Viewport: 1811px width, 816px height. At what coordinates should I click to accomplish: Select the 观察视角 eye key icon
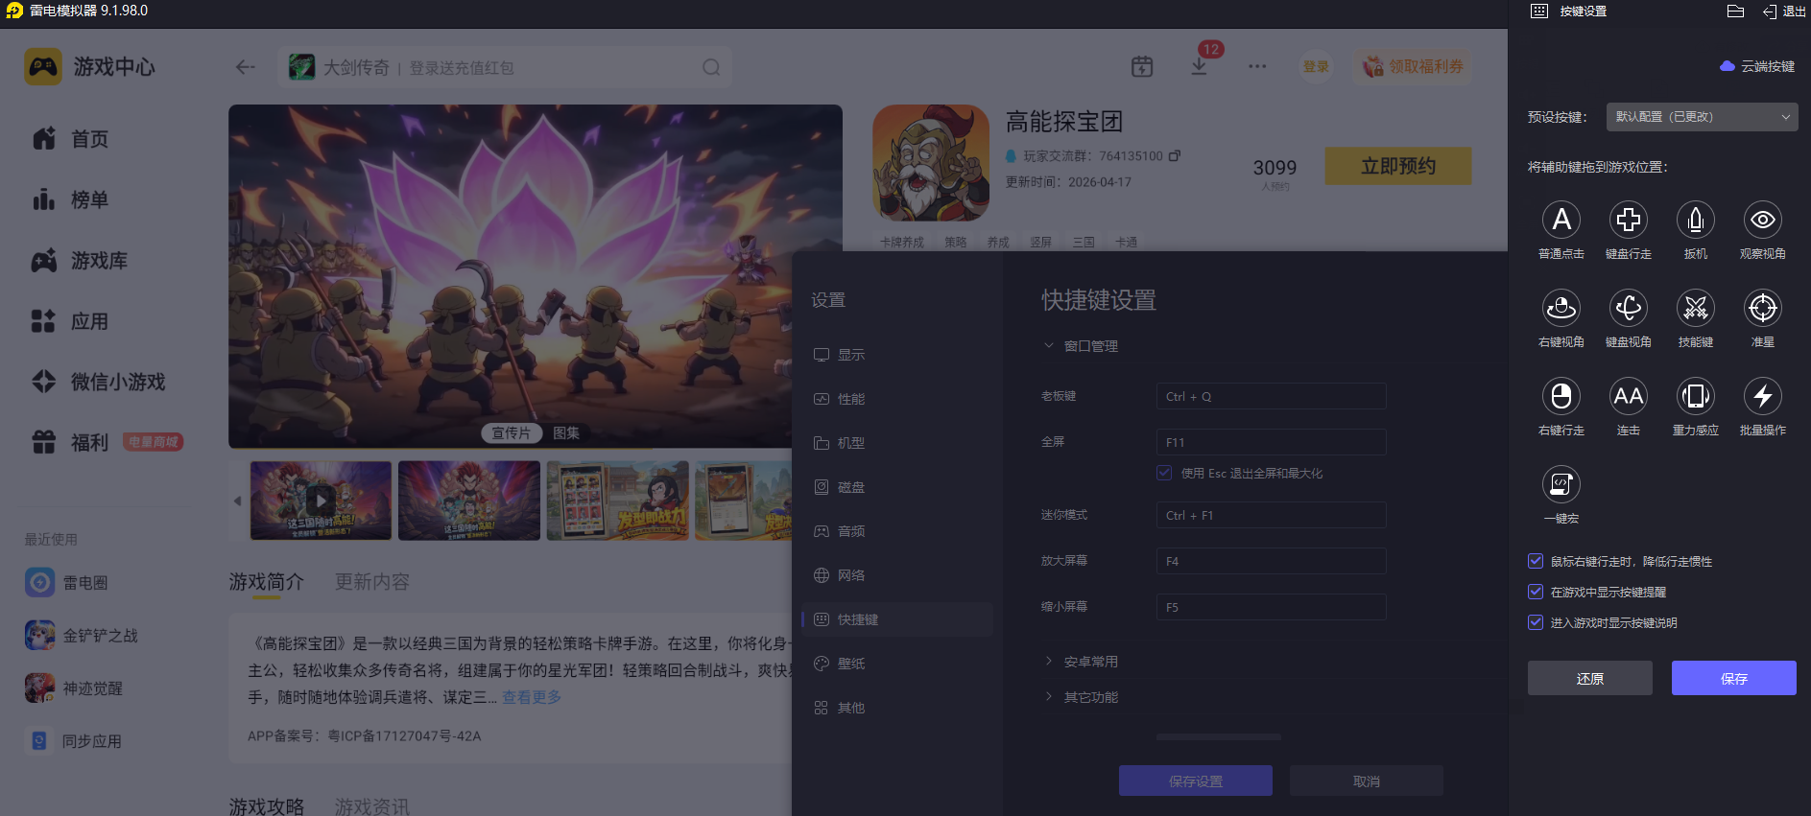pos(1763,220)
